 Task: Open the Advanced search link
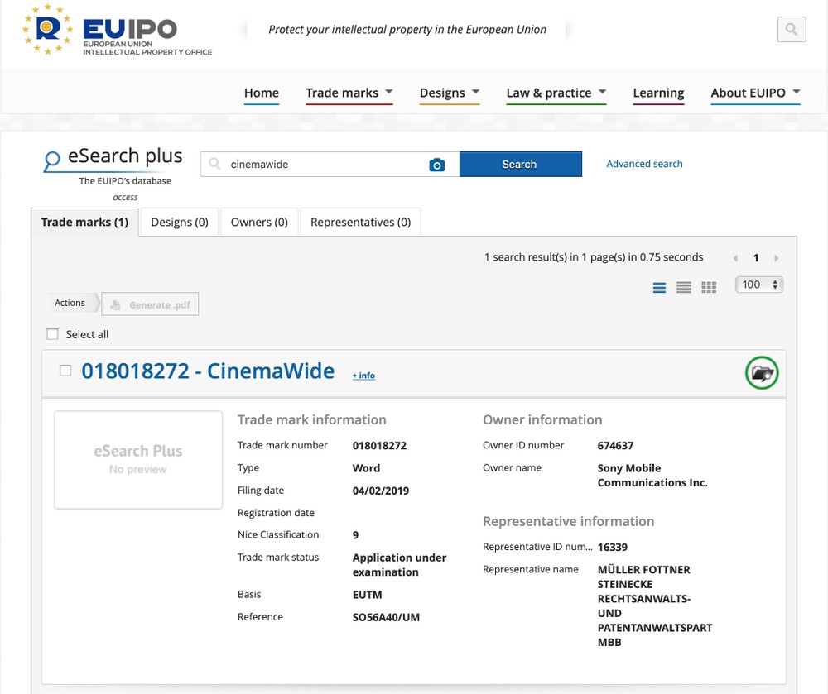pos(644,164)
